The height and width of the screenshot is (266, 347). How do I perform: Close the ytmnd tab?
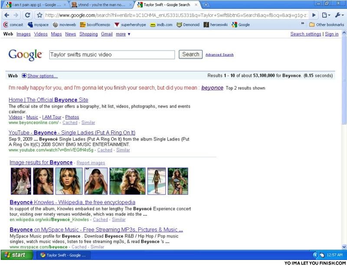tap(131, 5)
